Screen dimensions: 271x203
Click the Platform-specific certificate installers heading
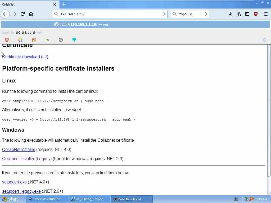point(58,68)
